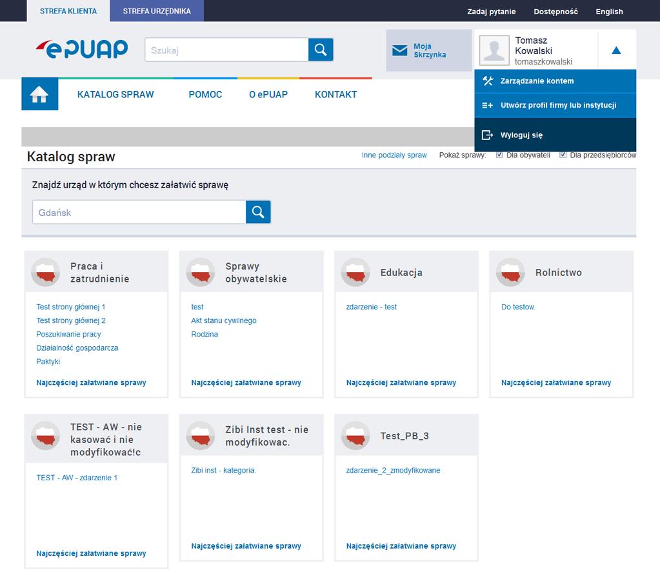Open the Paktyki link

pyautogui.click(x=48, y=362)
